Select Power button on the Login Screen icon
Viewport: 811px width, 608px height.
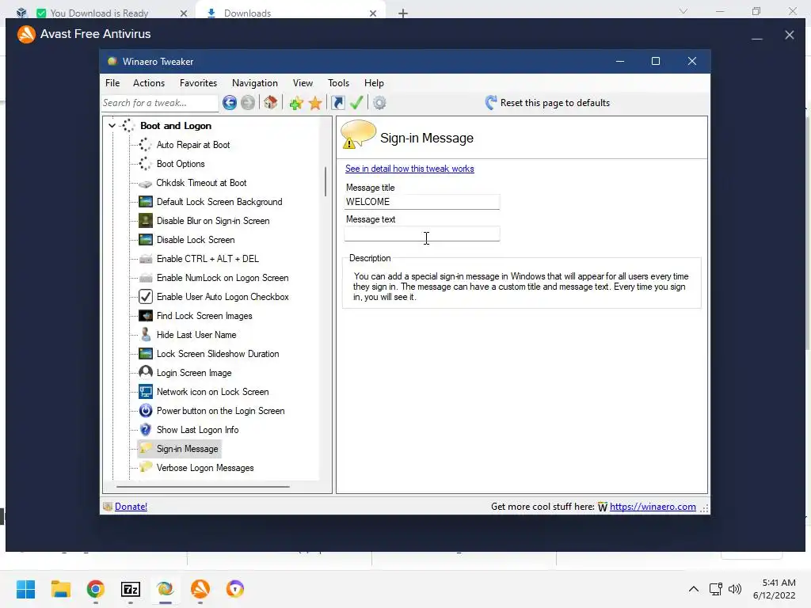point(146,411)
